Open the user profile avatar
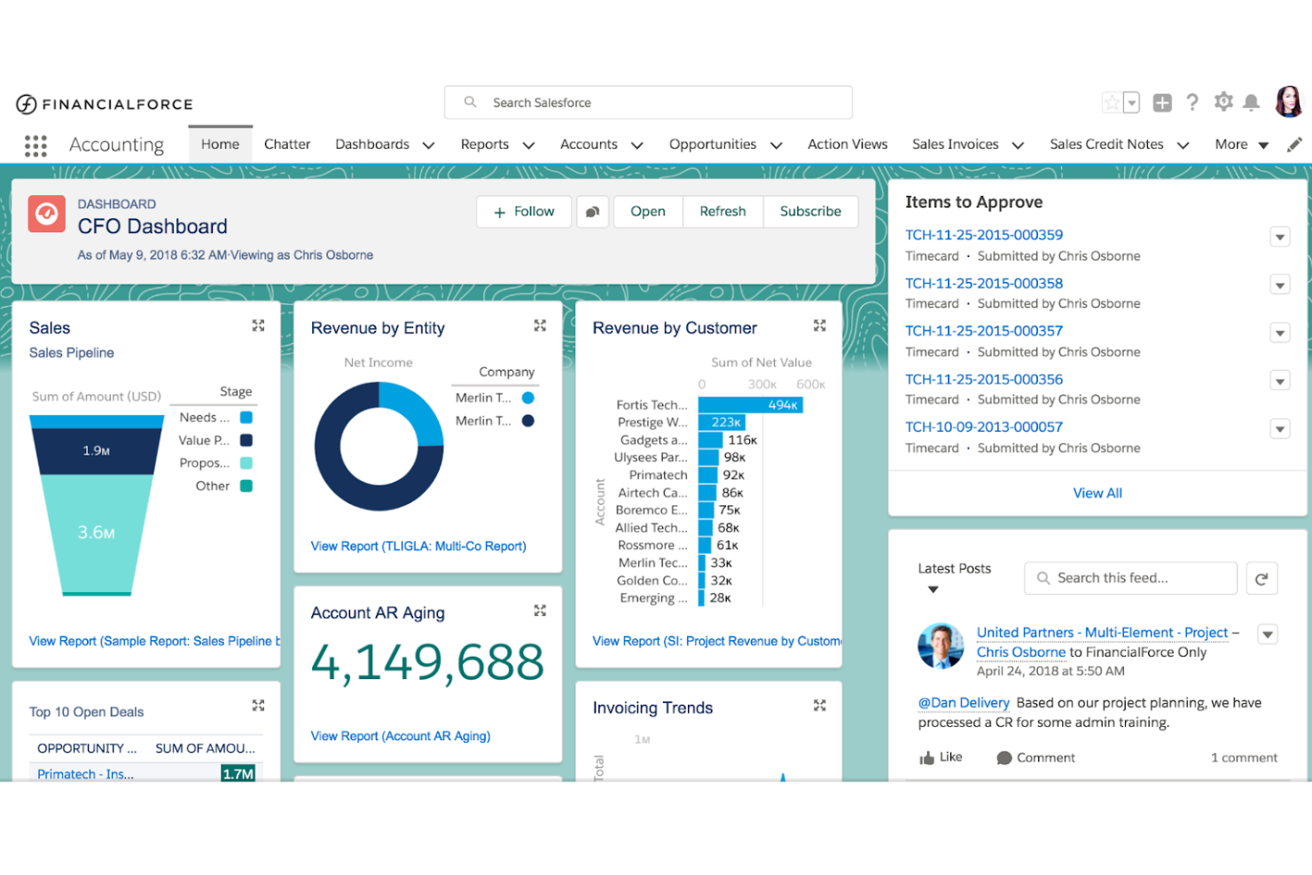 [x=1289, y=102]
